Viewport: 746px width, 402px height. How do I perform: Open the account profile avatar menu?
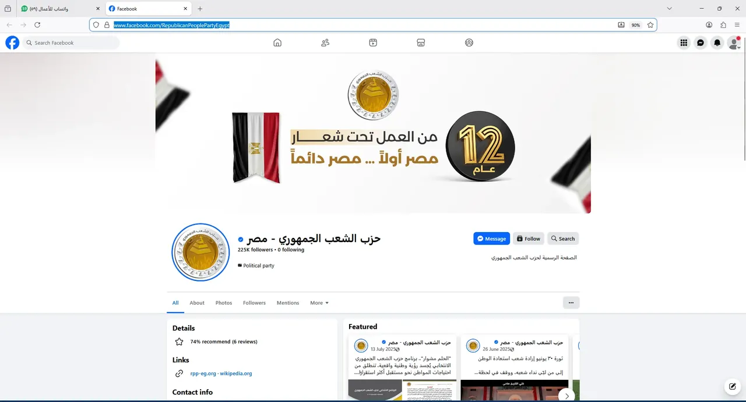pos(734,42)
